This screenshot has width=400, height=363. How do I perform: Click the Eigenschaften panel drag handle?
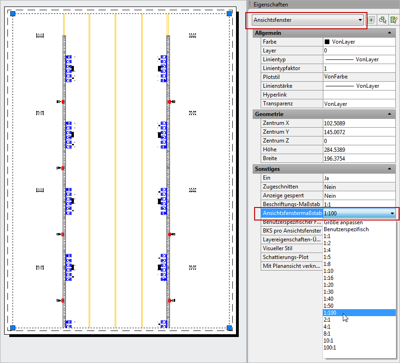click(250, 4)
